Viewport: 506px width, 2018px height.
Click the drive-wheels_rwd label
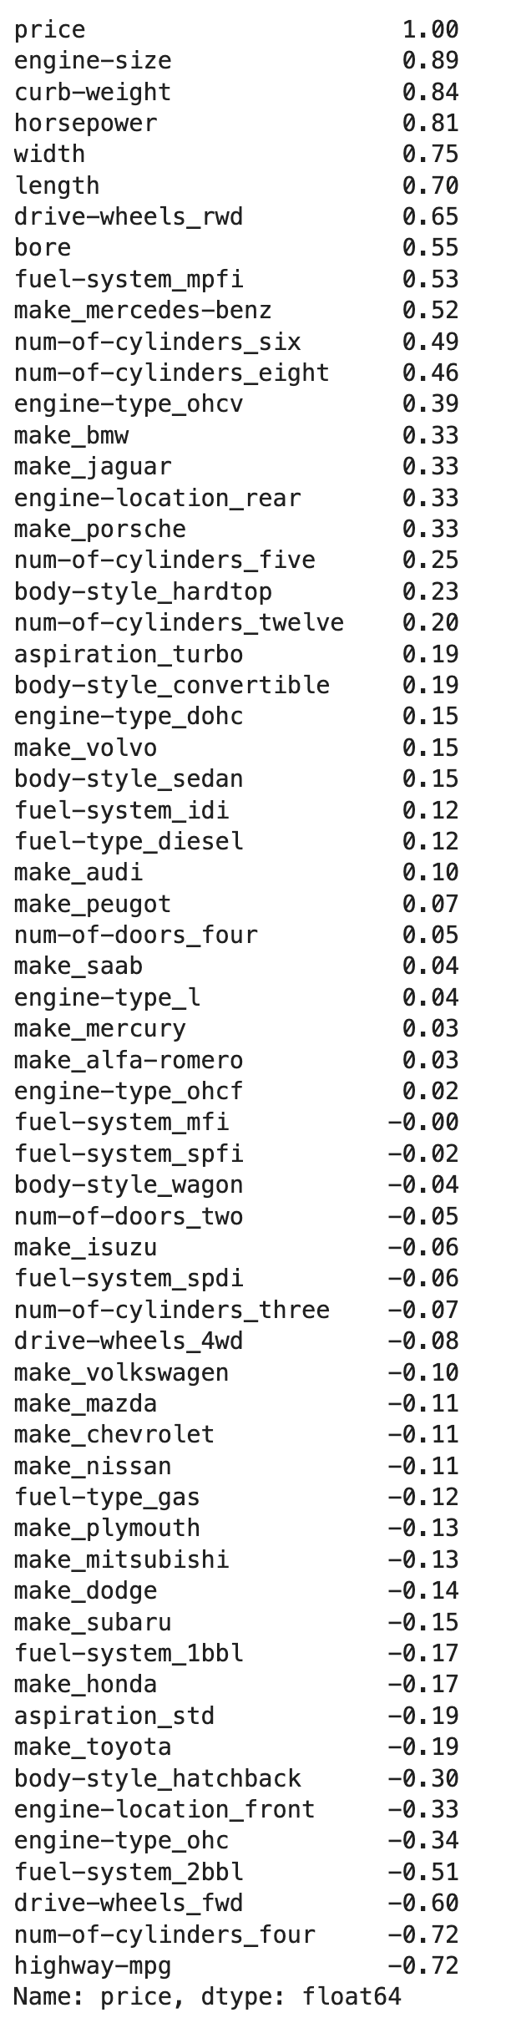(129, 217)
